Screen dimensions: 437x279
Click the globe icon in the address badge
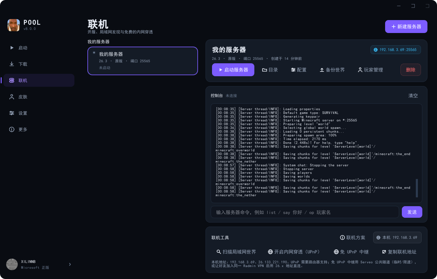pos(376,50)
